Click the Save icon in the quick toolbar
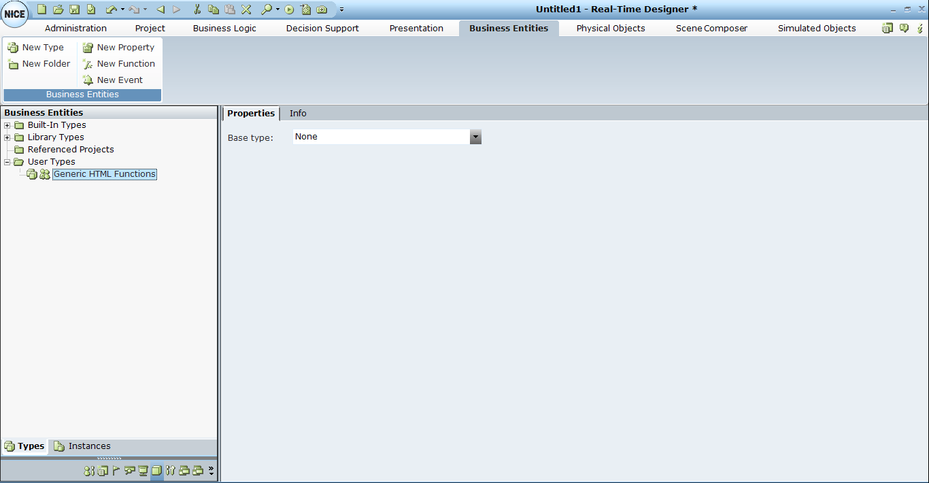This screenshot has height=483, width=929. tap(74, 10)
